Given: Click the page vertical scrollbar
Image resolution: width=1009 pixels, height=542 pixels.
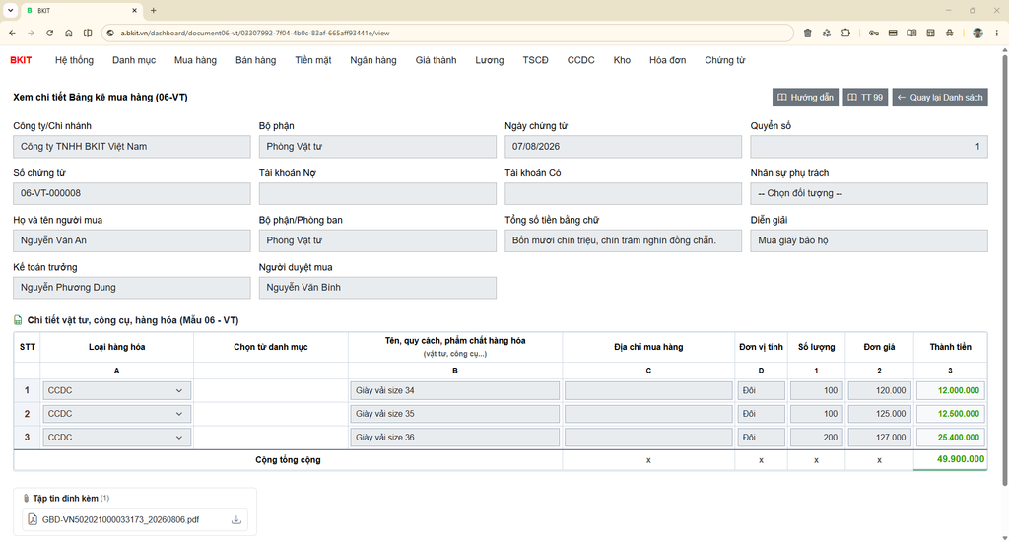Looking at the screenshot, I should pos(1004,270).
